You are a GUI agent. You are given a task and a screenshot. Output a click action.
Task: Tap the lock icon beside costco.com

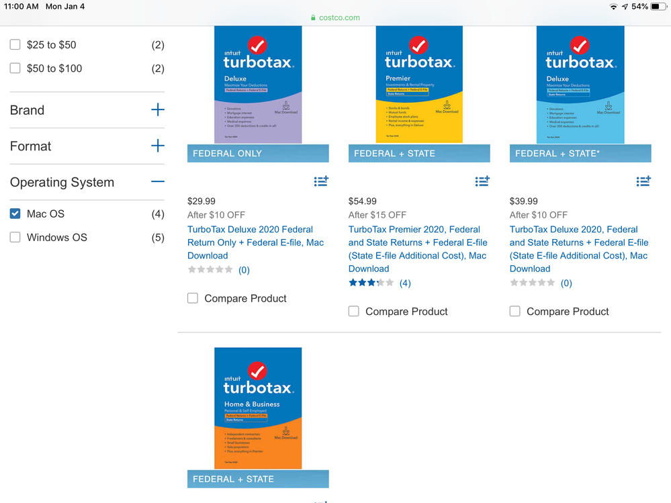(313, 17)
